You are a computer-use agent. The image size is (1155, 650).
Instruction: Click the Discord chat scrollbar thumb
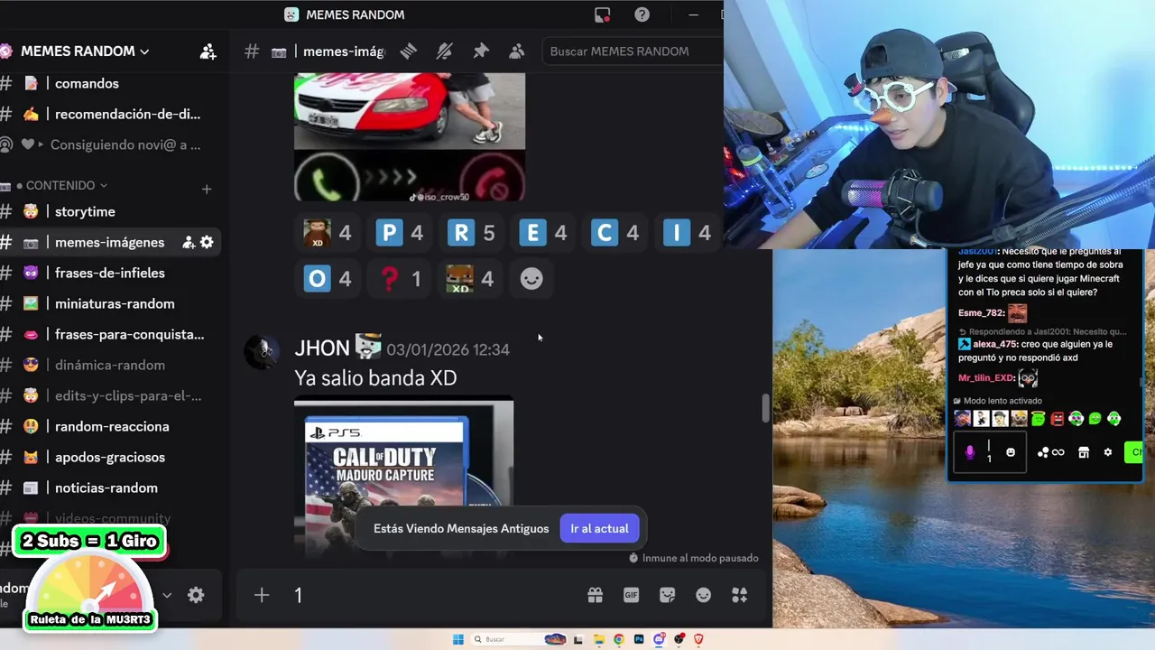(765, 408)
